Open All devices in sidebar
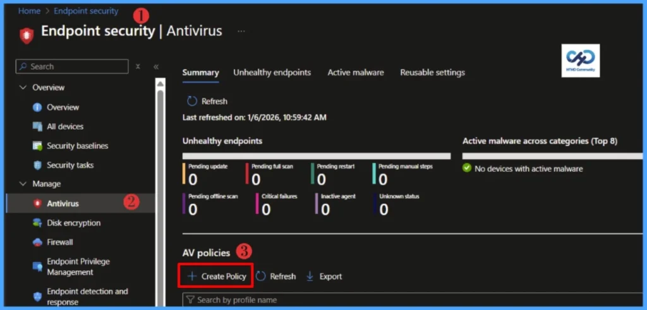Screen dimensions: 647x310 pyautogui.click(x=81, y=126)
